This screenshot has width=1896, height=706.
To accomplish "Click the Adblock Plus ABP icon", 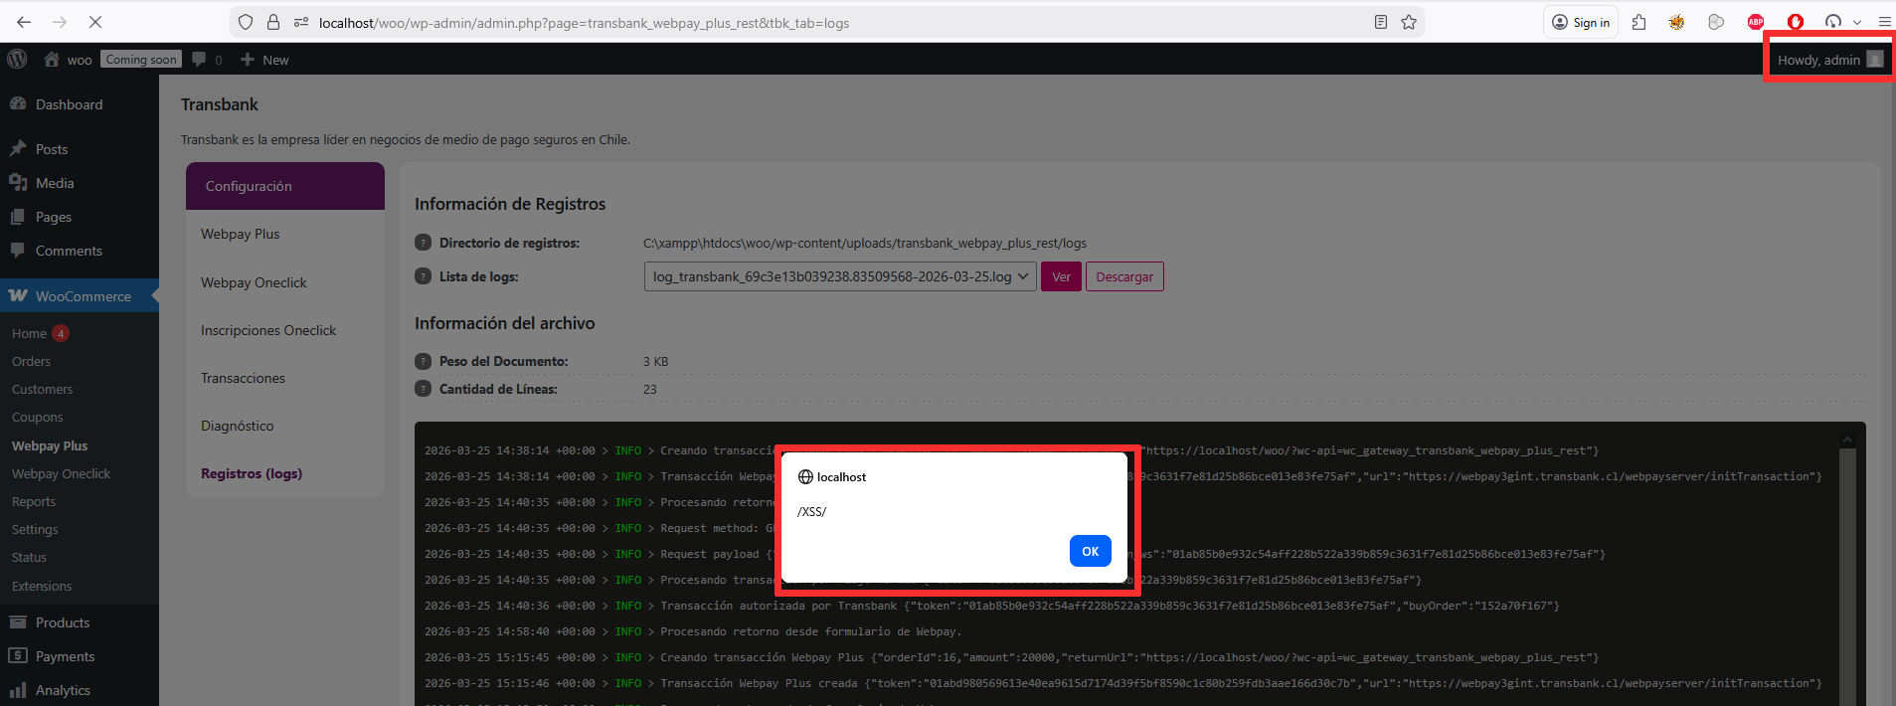I will click(1756, 22).
